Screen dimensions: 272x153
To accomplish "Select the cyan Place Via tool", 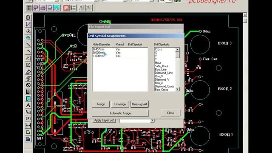I will point(28,38).
